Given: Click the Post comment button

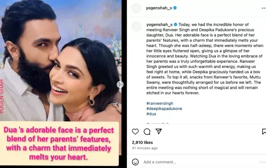Looking at the screenshot, I should click(262, 162).
